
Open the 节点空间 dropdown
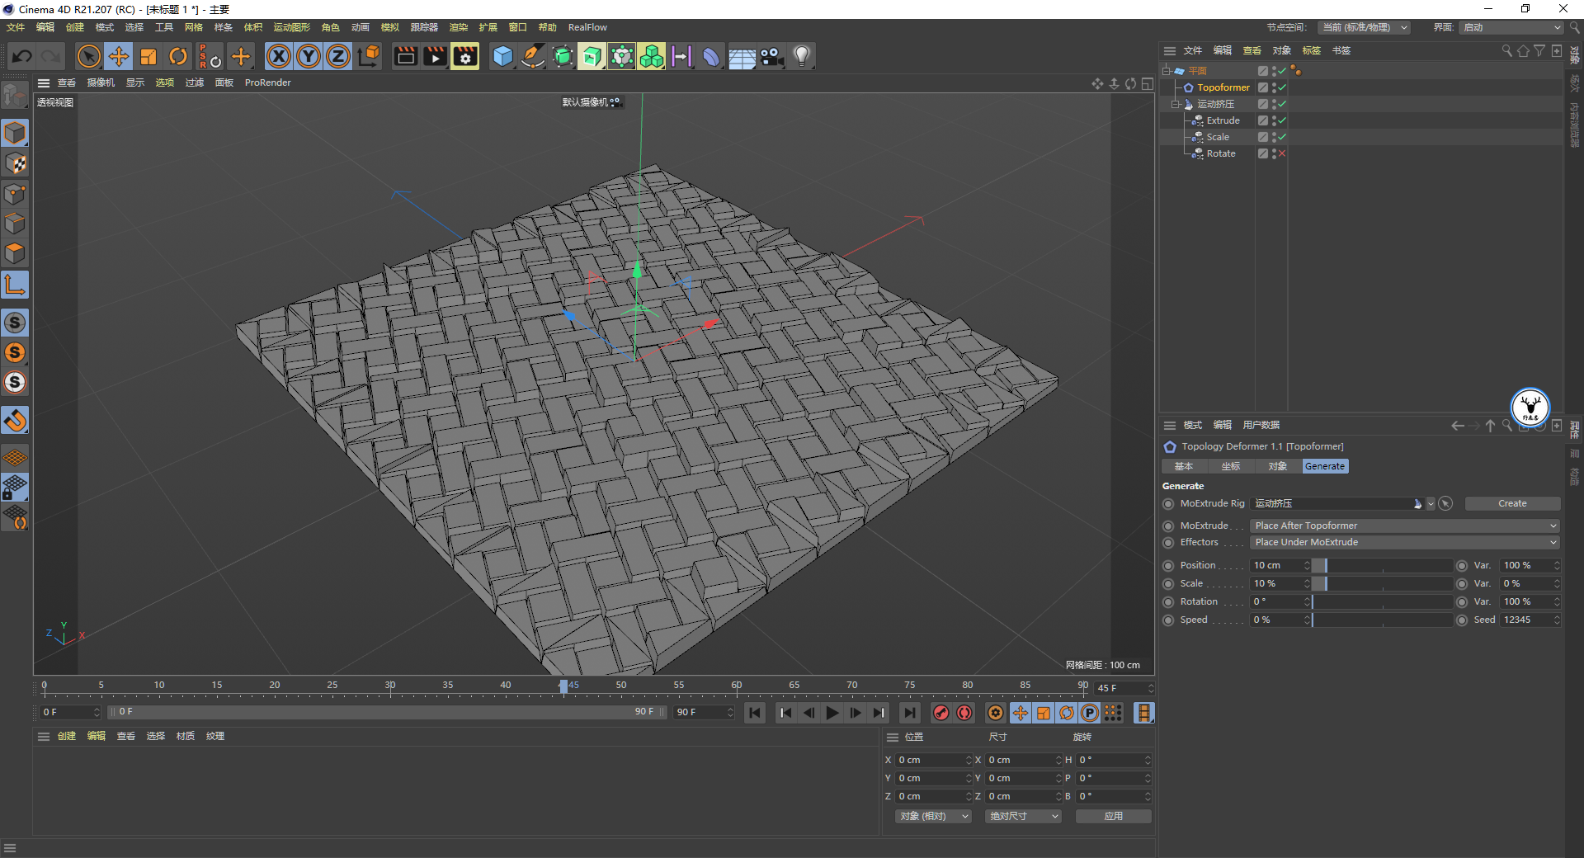click(1364, 27)
